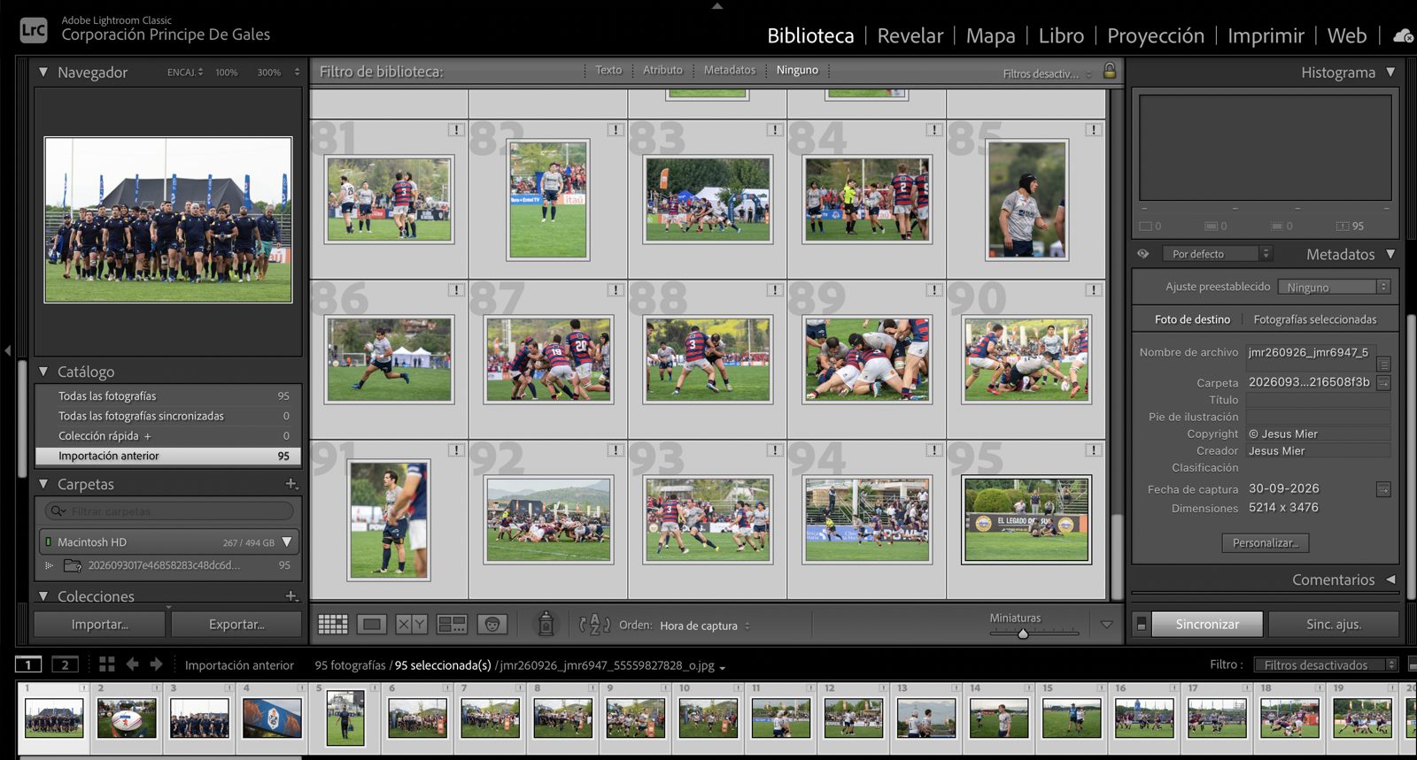Click the Personalizar... button
Image resolution: width=1417 pixels, height=760 pixels.
(x=1265, y=542)
